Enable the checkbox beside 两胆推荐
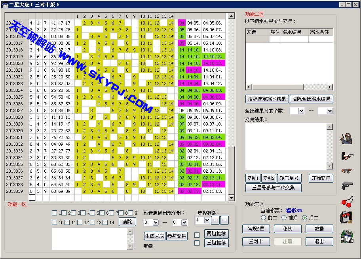This screenshot has height=259, width=361. [197, 235]
